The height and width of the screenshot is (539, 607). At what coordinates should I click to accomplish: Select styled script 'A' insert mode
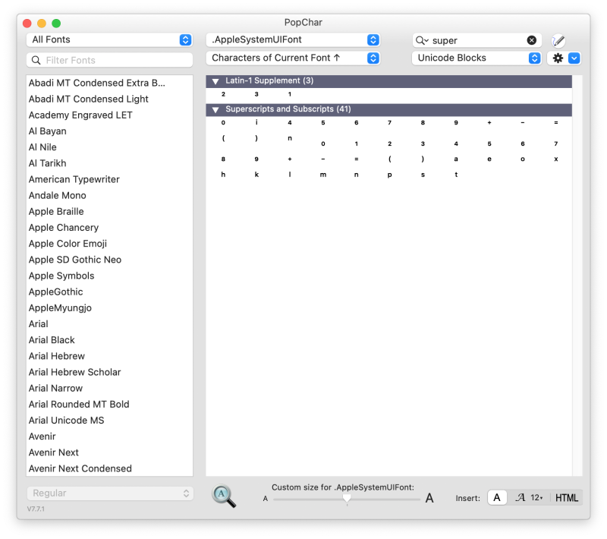tap(521, 497)
